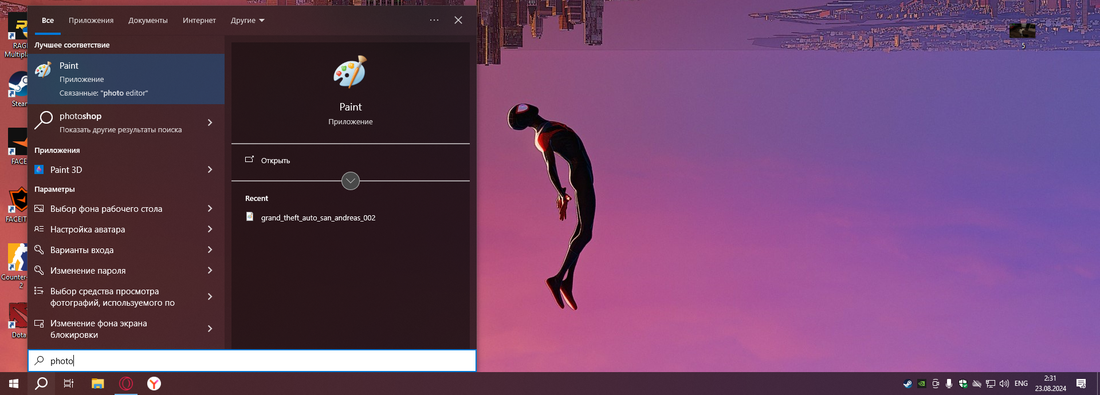The image size is (1100, 395).
Task: Open the Opera browser in the taskbar
Action: [126, 384]
